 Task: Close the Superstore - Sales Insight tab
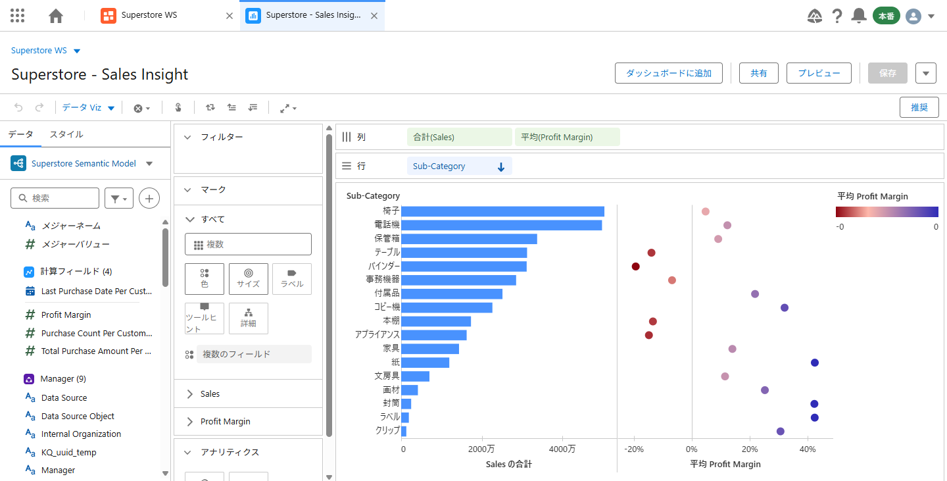[x=374, y=16]
